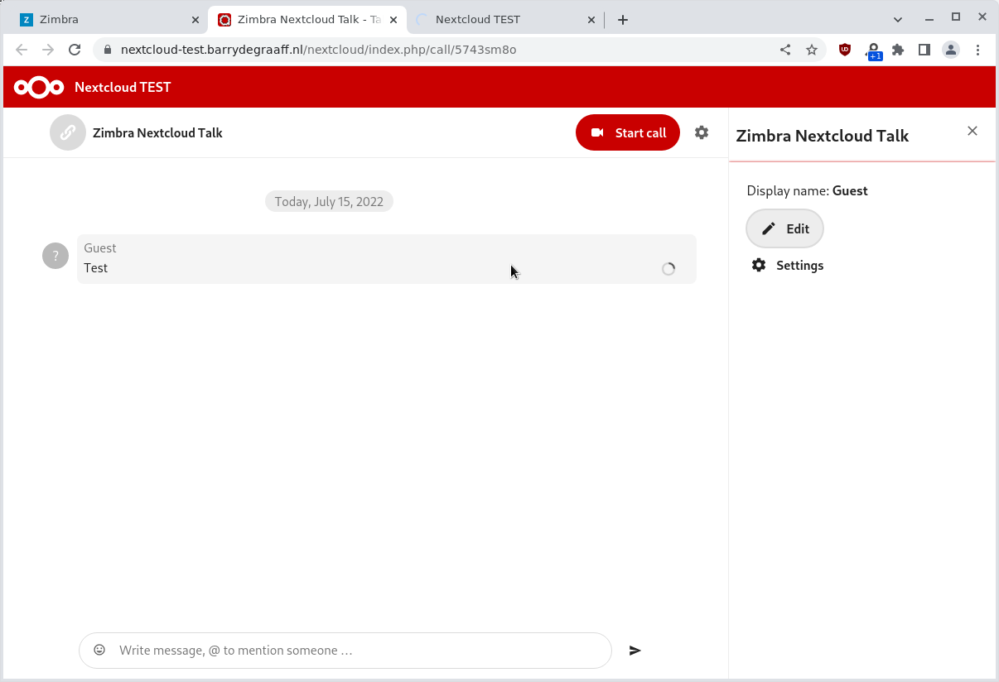Screen dimensions: 999x682
Task: Reload the current page
Action: (x=75, y=50)
